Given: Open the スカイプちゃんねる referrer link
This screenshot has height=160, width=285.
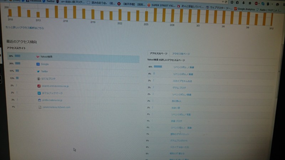Looking at the screenshot, I should coord(181,81).
